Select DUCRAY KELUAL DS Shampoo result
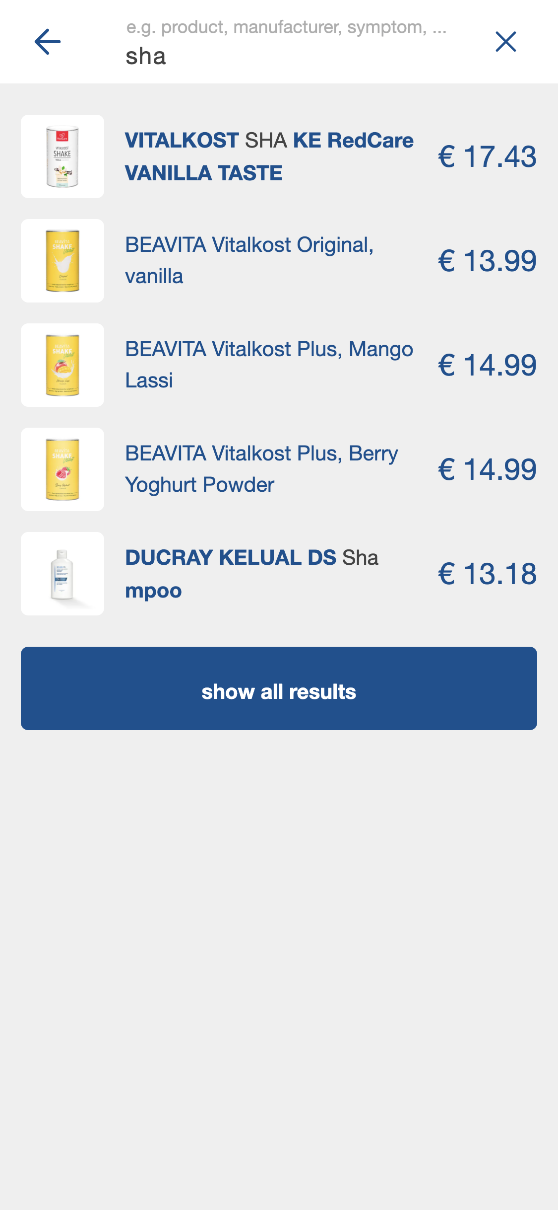 coord(251,574)
